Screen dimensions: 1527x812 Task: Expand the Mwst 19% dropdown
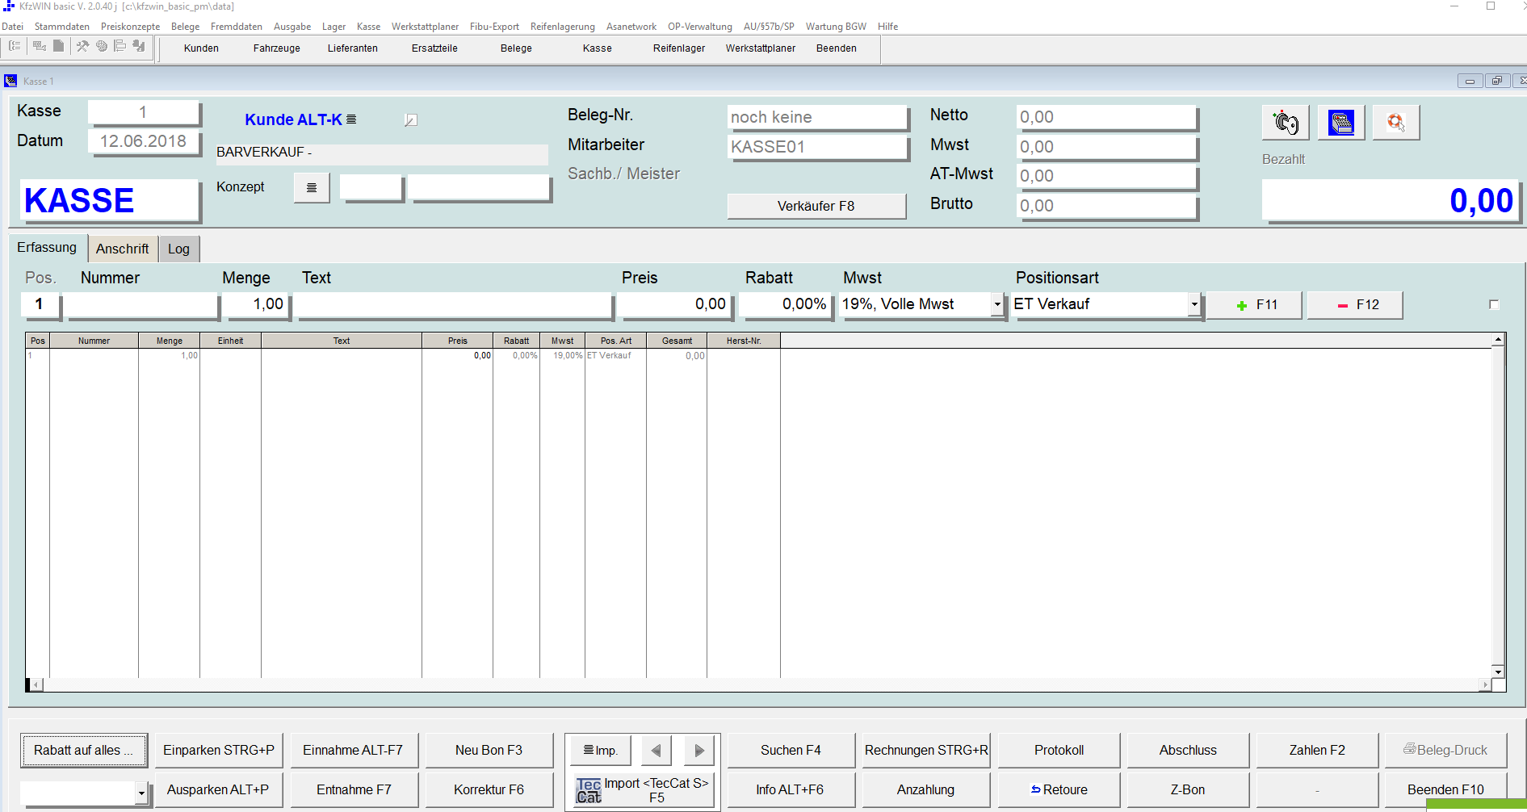[x=997, y=304]
